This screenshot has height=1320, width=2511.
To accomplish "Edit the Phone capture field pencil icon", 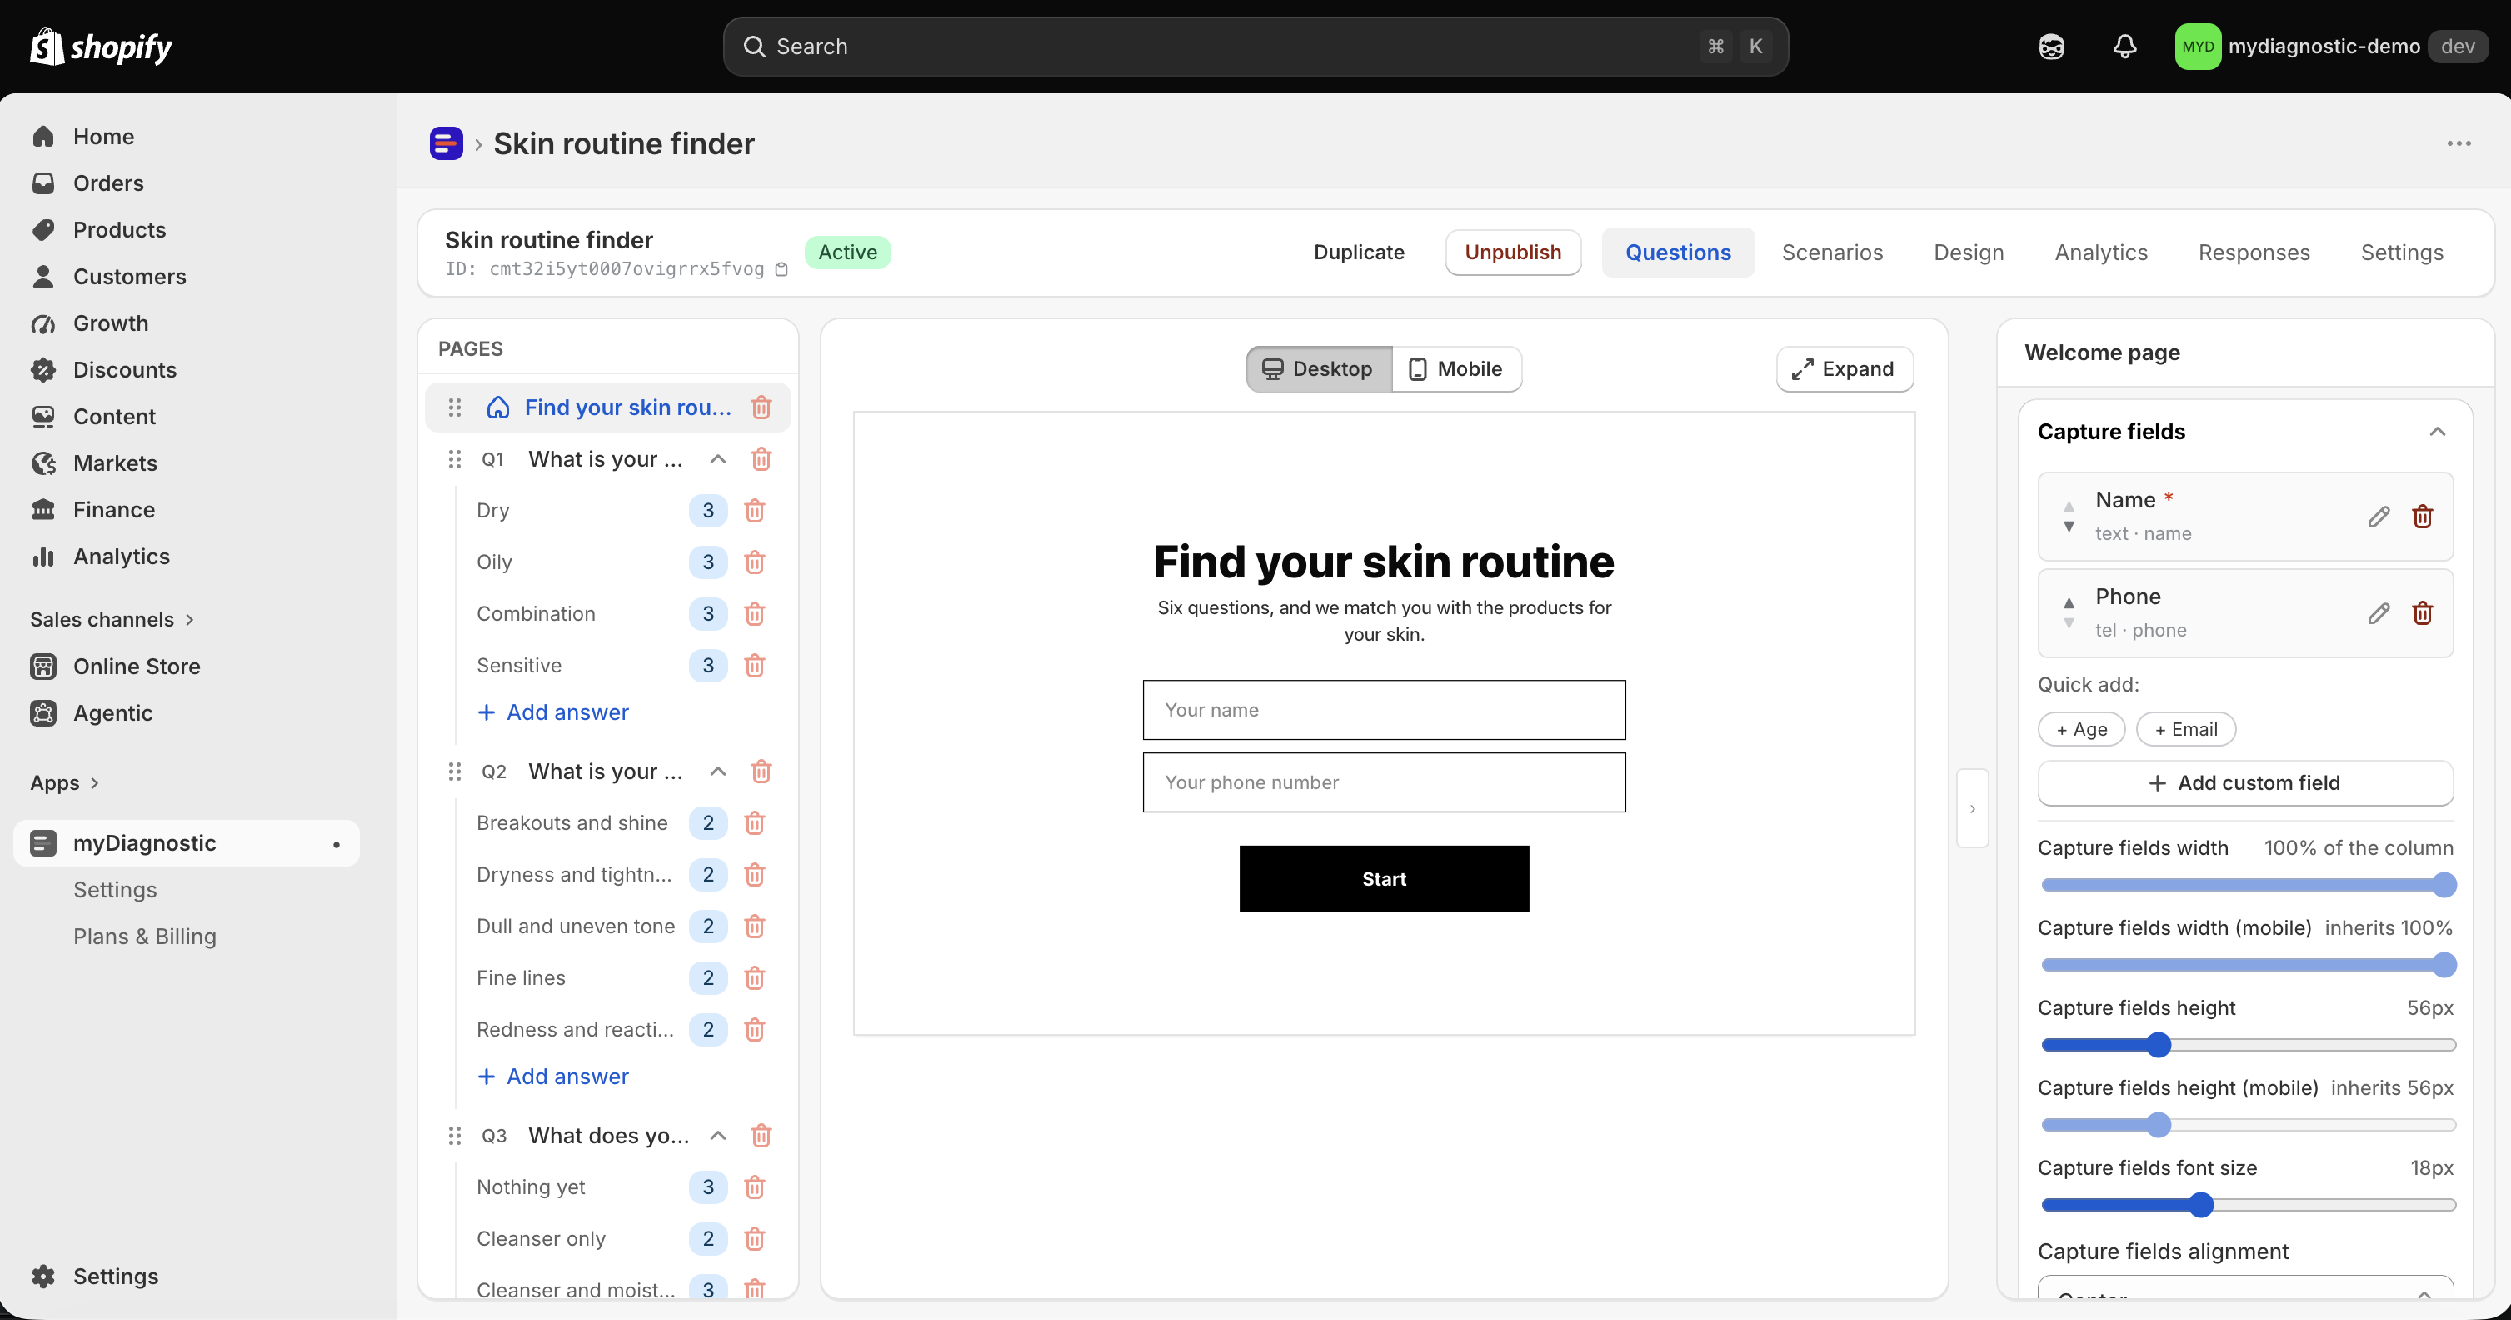I will (x=2379, y=613).
